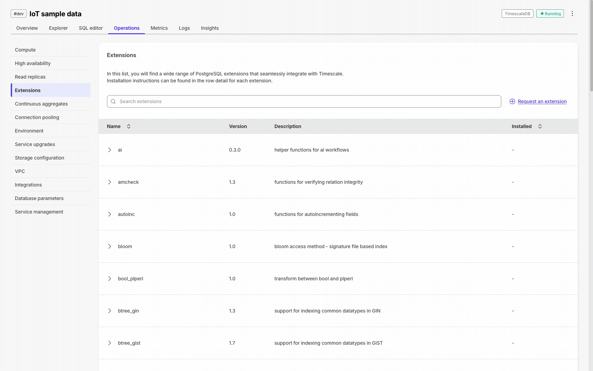The height and width of the screenshot is (371, 593).
Task: Focus the Search extensions field
Action: tap(304, 101)
